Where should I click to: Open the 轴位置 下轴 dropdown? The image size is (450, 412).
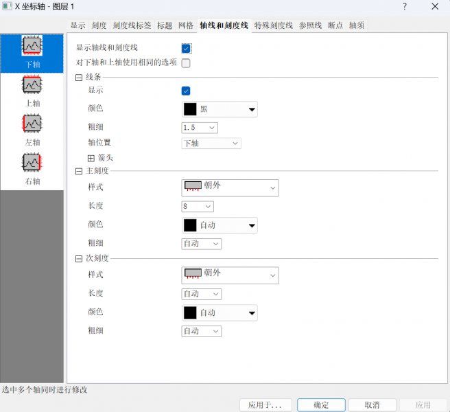coord(211,143)
